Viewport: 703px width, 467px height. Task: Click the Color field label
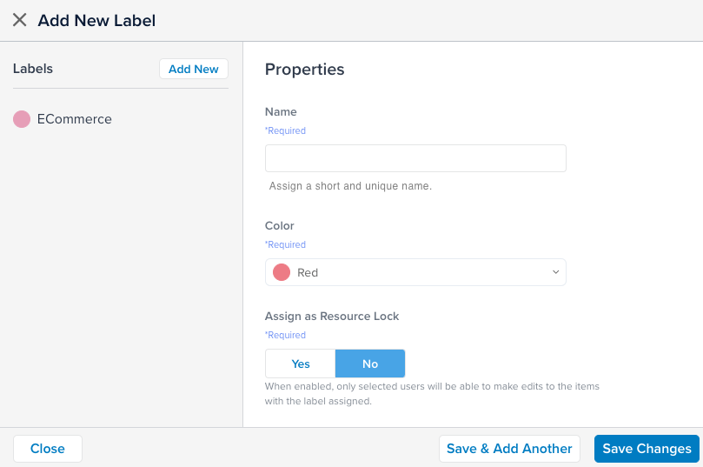[x=280, y=226]
